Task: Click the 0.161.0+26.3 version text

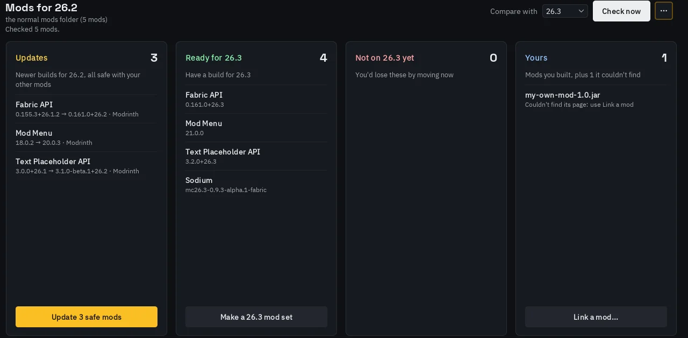Action: 205,105
